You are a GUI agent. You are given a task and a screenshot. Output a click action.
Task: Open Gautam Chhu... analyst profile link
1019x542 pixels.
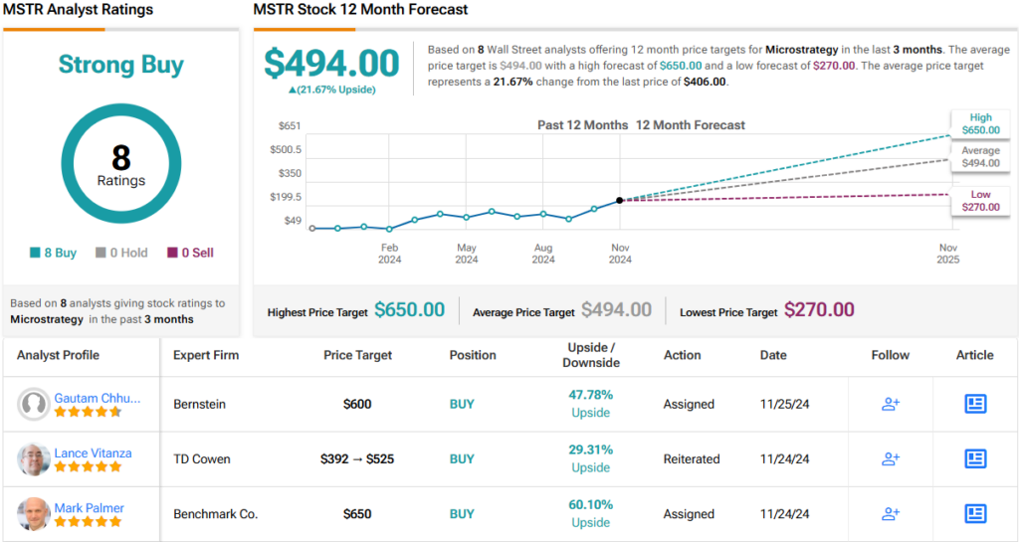[97, 398]
